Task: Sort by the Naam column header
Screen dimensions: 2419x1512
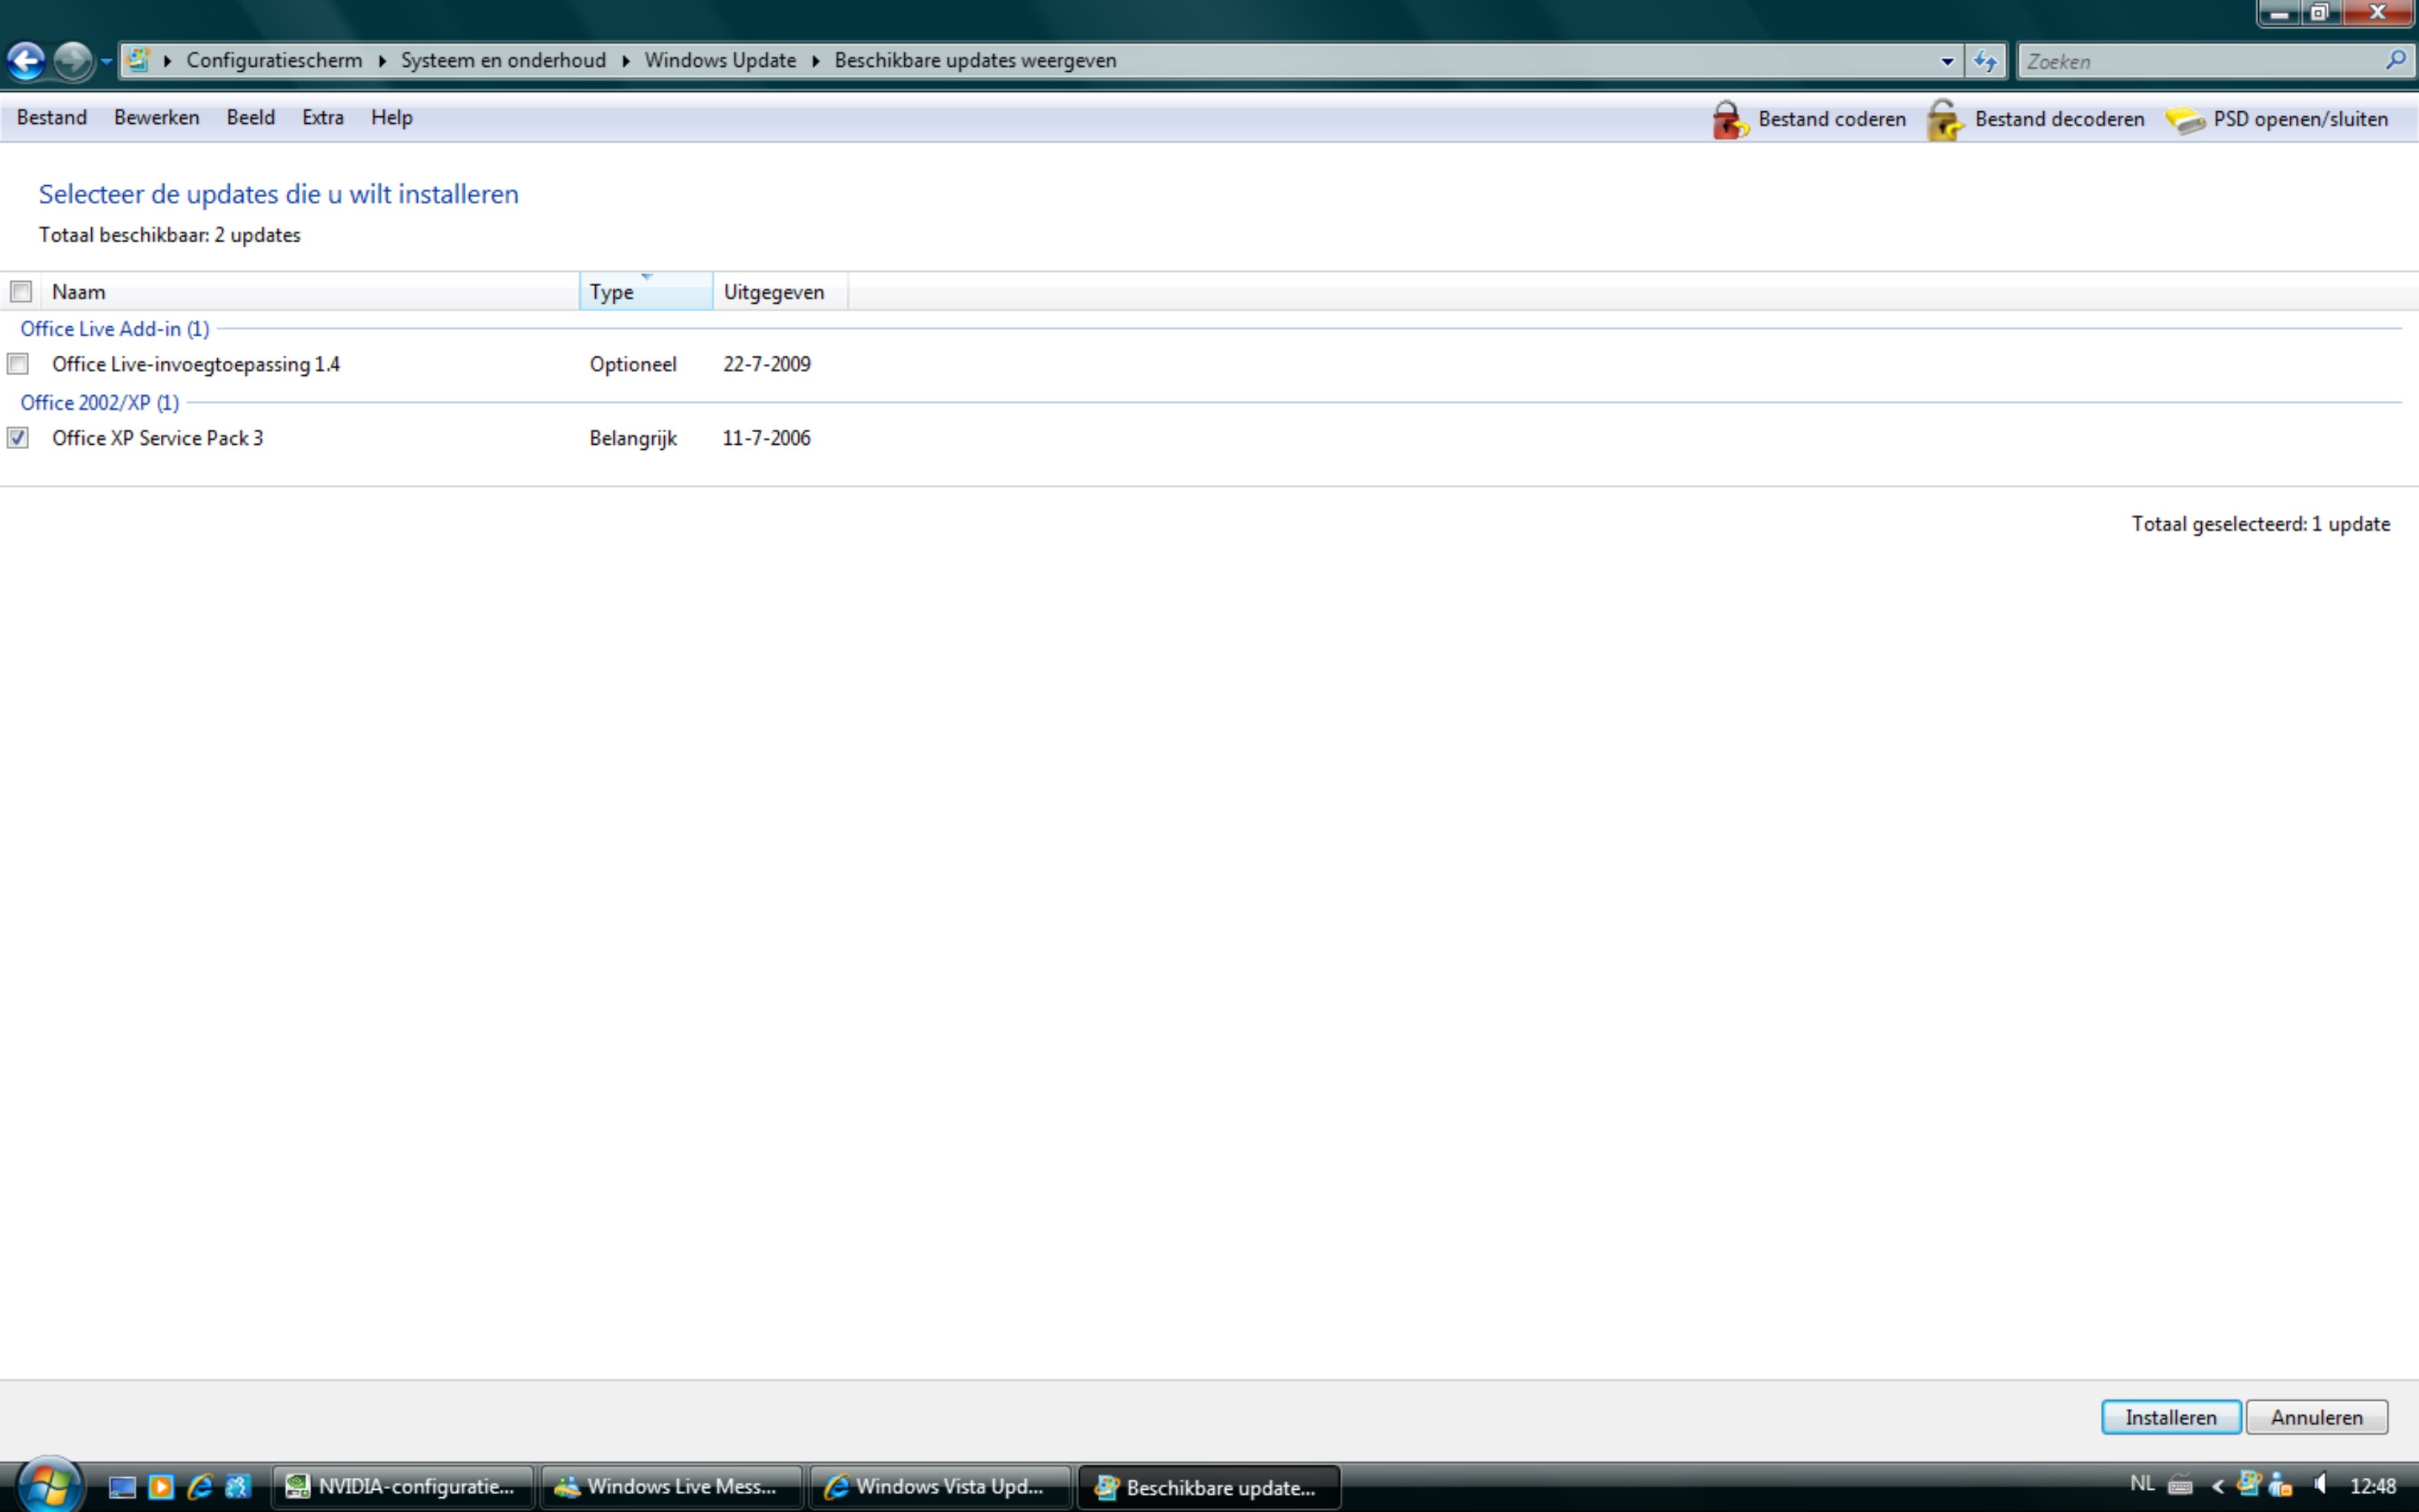Action: click(x=310, y=291)
